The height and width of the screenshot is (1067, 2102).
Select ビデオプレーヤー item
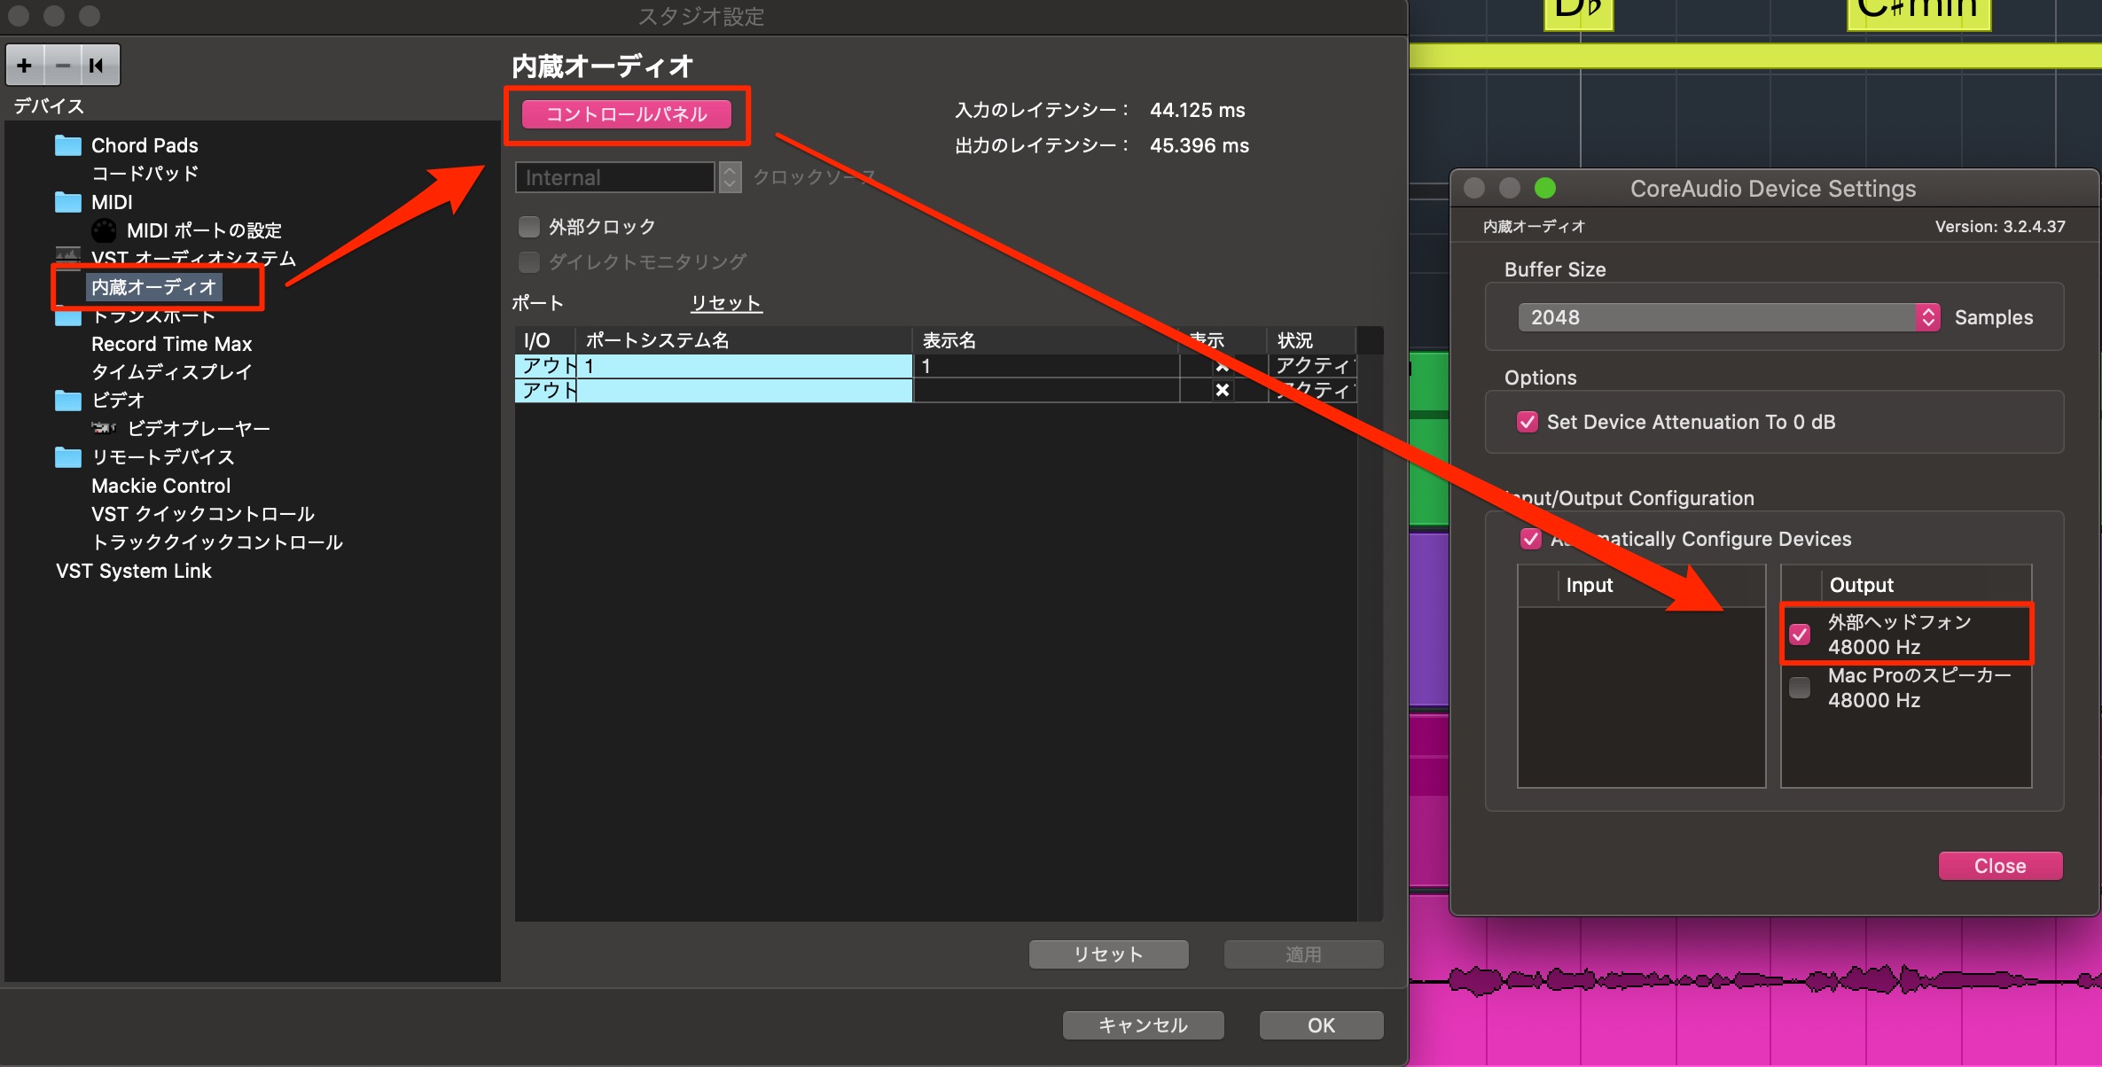[199, 429]
